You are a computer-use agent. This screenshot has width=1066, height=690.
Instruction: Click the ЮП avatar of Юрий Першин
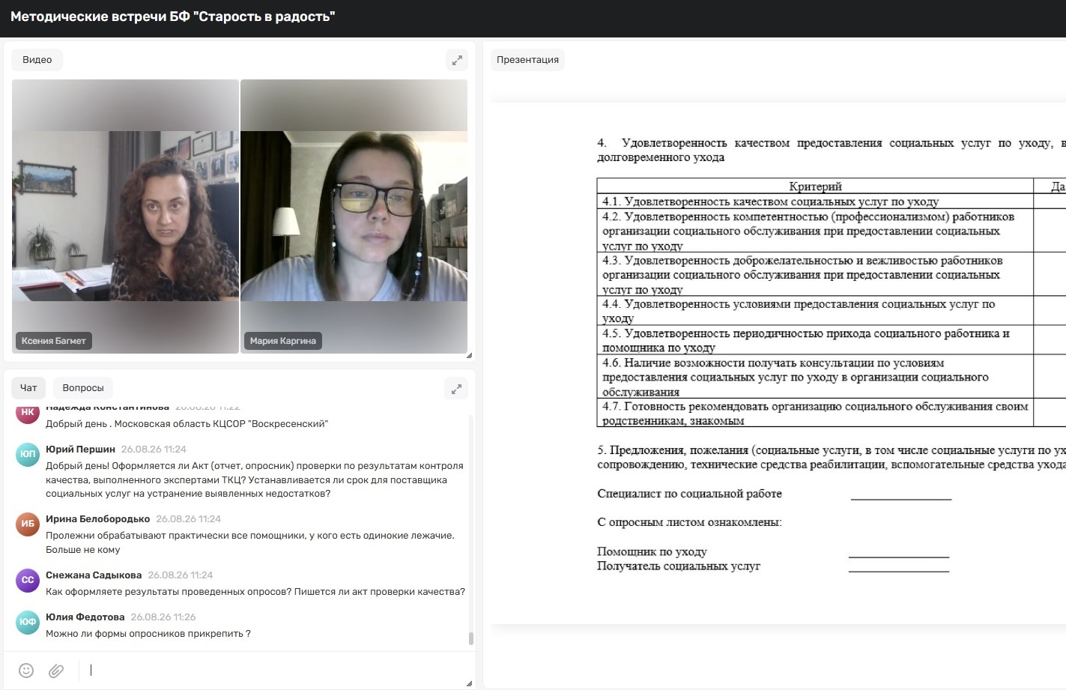[x=28, y=454]
